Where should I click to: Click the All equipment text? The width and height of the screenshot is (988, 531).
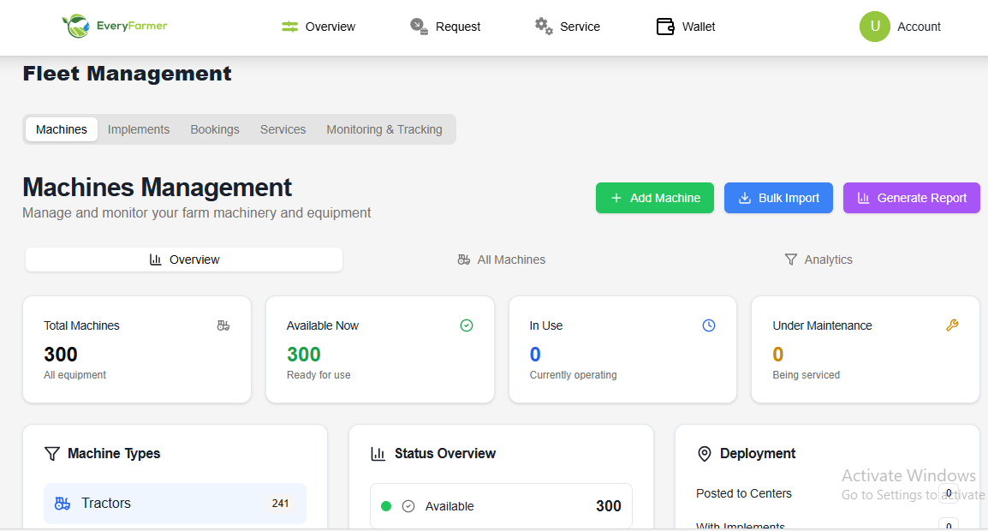click(x=75, y=375)
